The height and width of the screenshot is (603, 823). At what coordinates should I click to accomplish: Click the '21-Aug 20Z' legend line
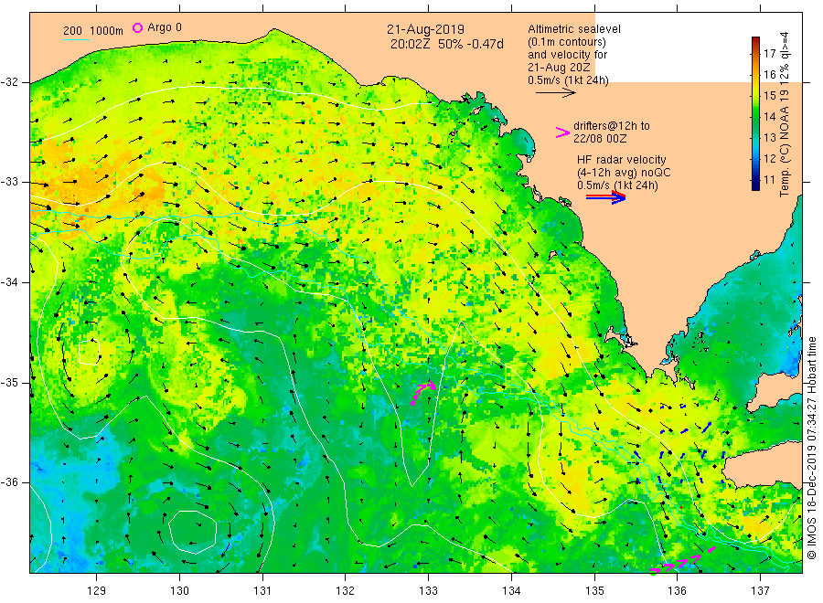[x=559, y=68]
